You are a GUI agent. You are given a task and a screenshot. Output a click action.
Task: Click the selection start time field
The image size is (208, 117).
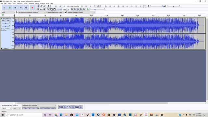tap(30, 108)
